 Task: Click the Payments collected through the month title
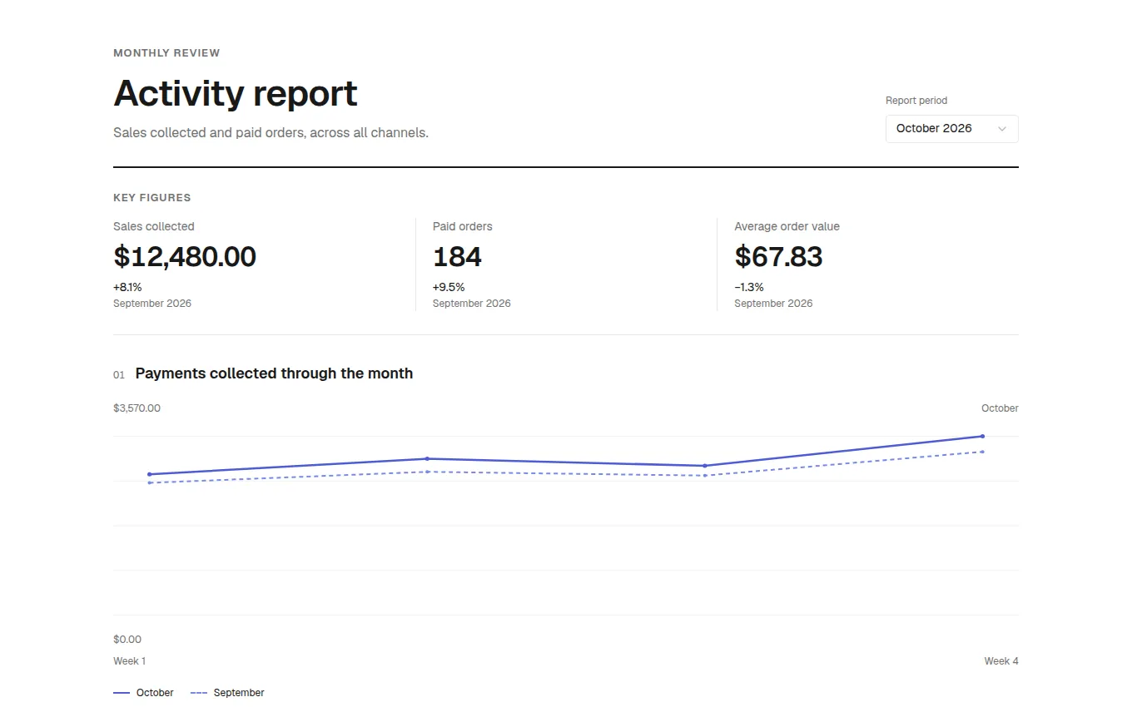click(274, 373)
